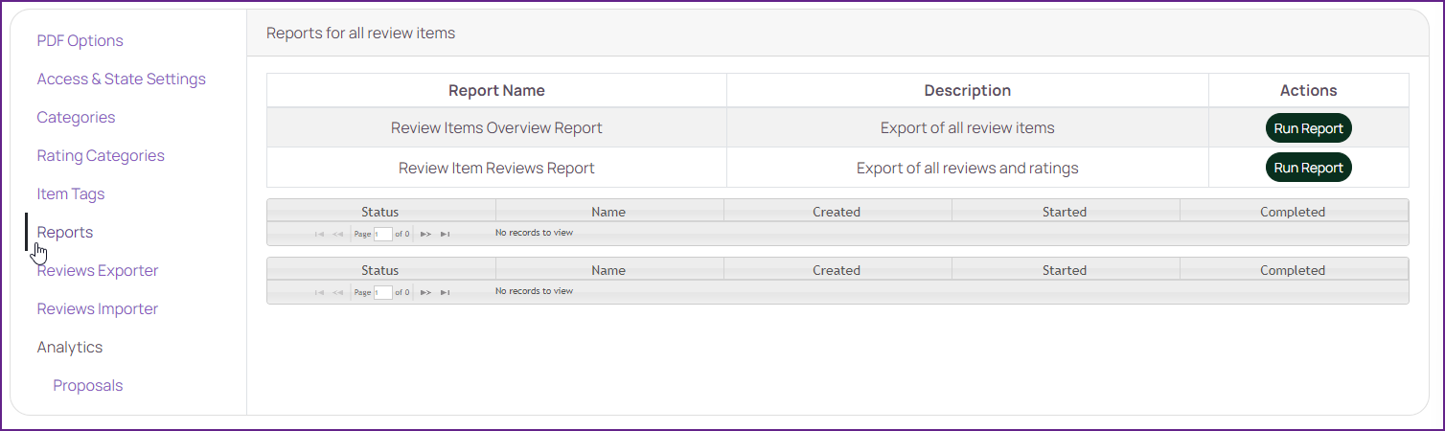Click 'Export of all review items' description

click(968, 127)
